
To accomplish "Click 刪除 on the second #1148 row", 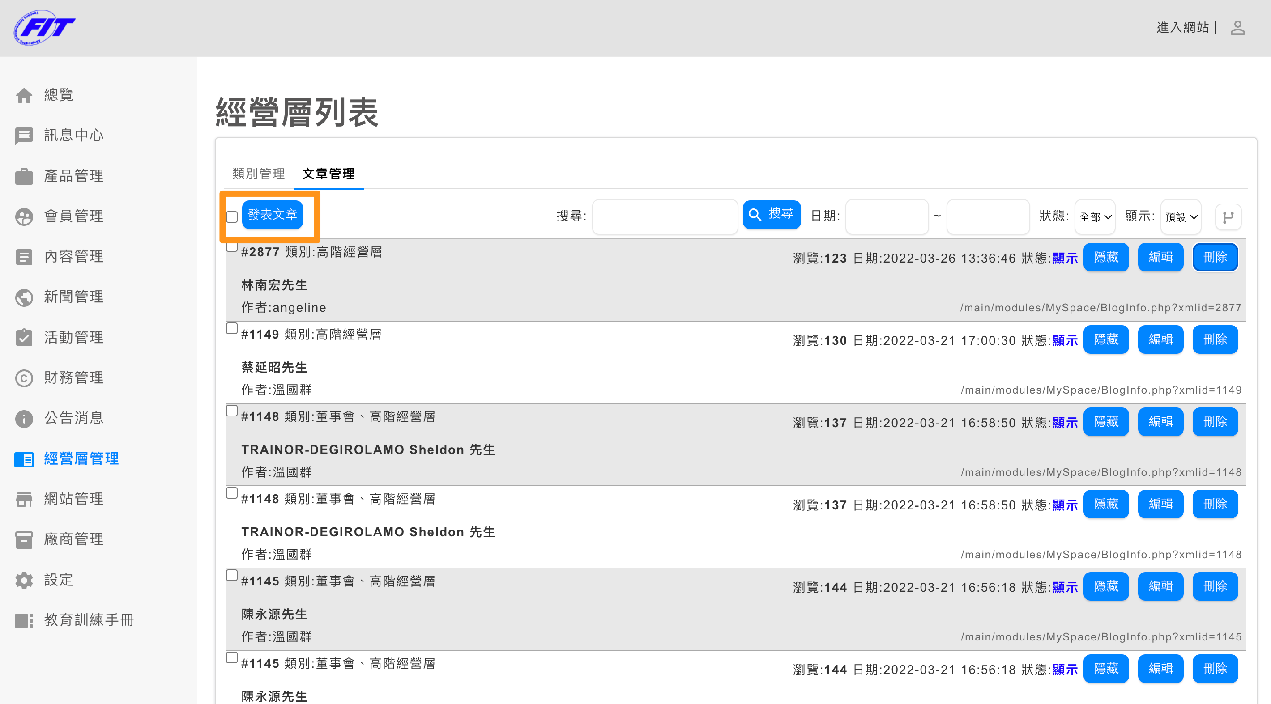I will point(1215,505).
